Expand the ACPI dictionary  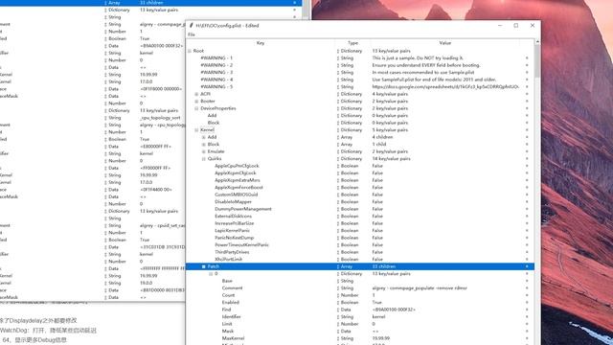(196, 94)
